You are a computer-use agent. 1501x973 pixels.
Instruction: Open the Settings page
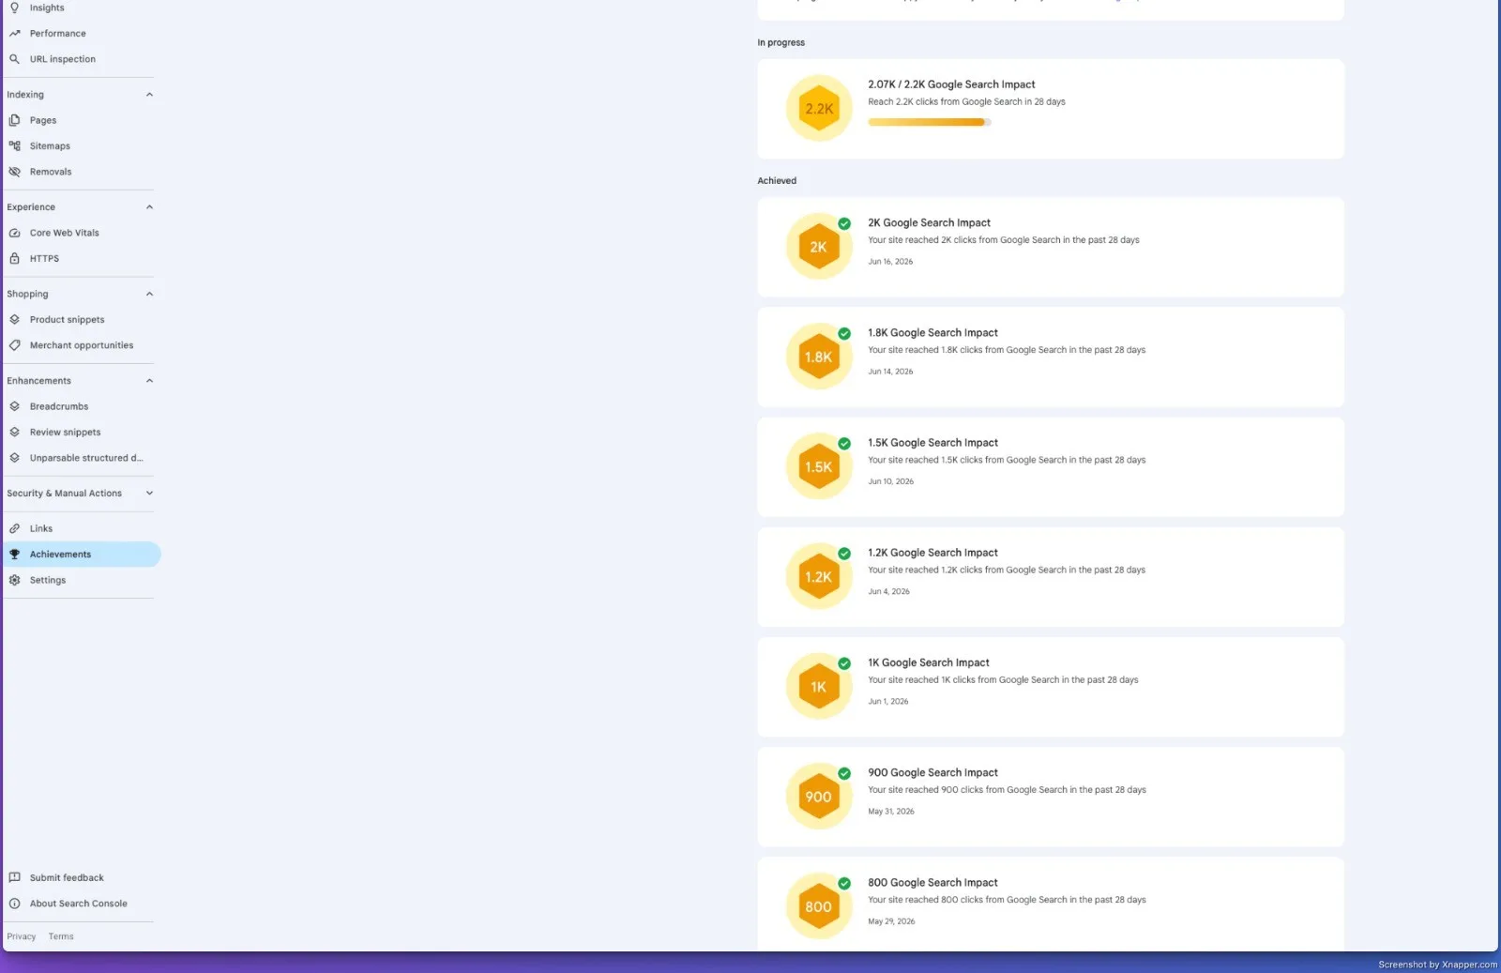[48, 580]
